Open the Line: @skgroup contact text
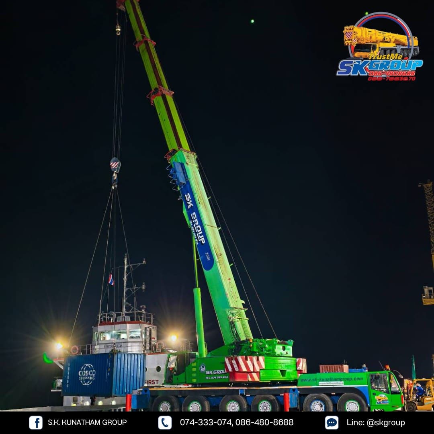Image resolution: width=434 pixels, height=434 pixels. (376, 422)
